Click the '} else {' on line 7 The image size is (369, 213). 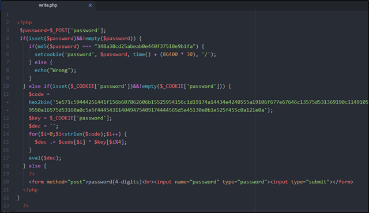[40, 62]
